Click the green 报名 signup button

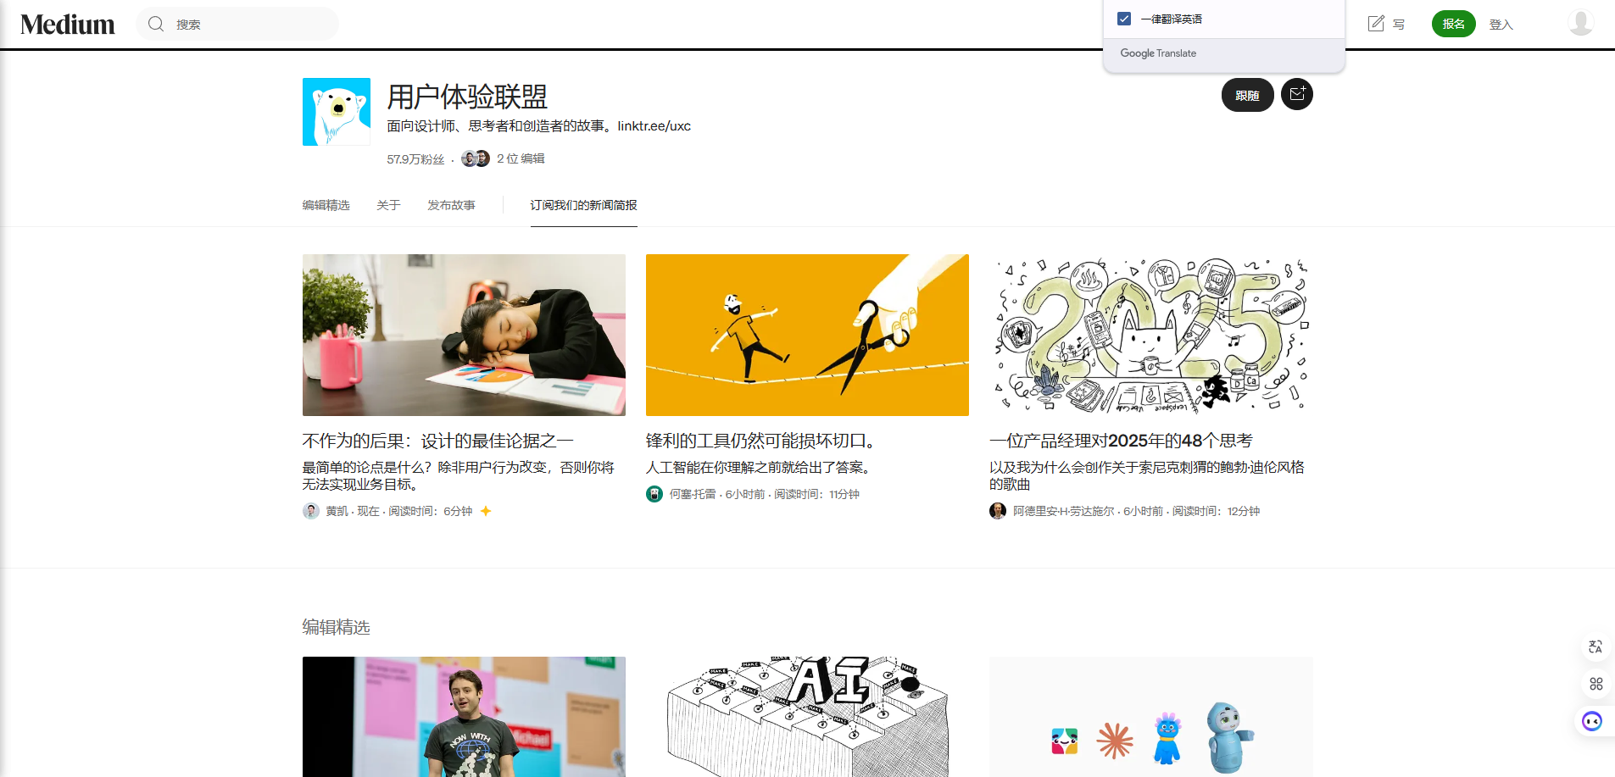pyautogui.click(x=1453, y=24)
